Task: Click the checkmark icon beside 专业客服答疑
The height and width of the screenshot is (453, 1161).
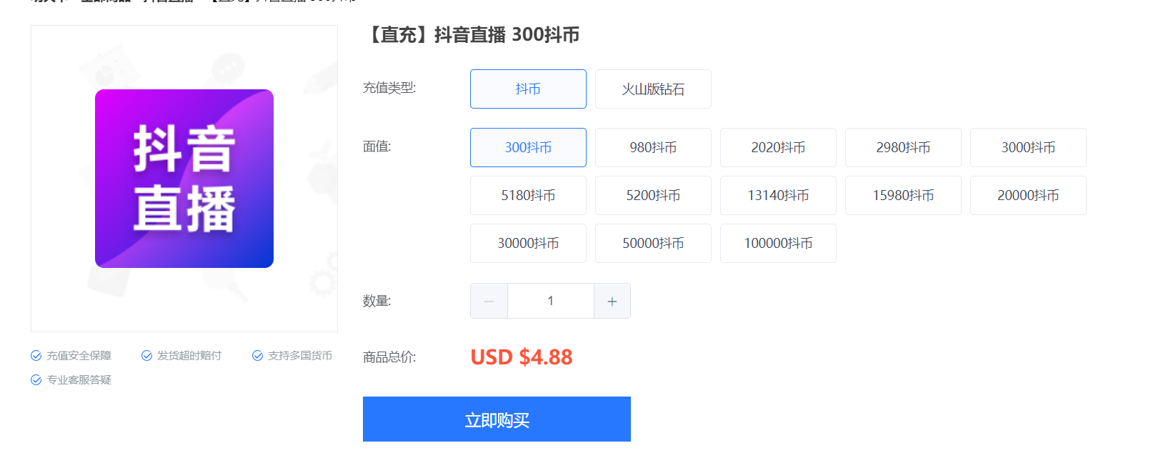Action: click(36, 379)
